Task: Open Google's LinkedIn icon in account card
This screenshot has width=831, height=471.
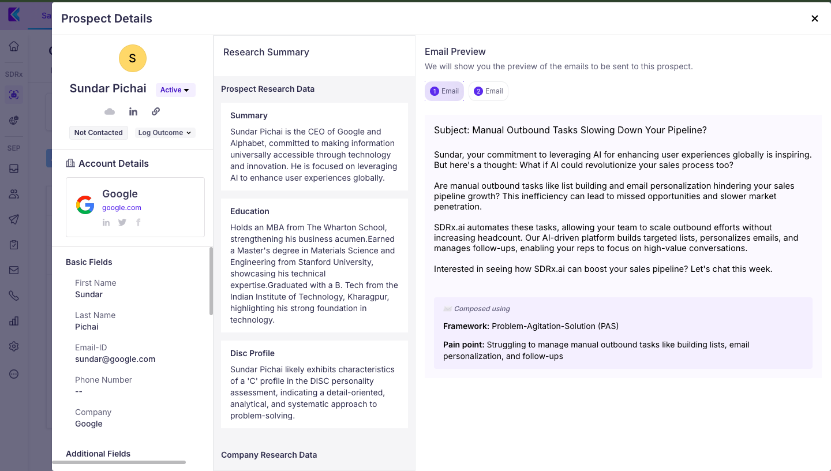Action: pyautogui.click(x=106, y=222)
